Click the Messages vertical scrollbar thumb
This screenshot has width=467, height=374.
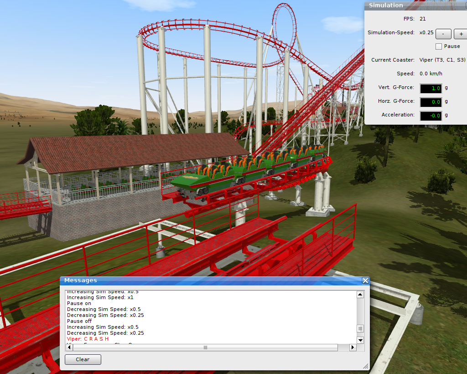(x=360, y=328)
